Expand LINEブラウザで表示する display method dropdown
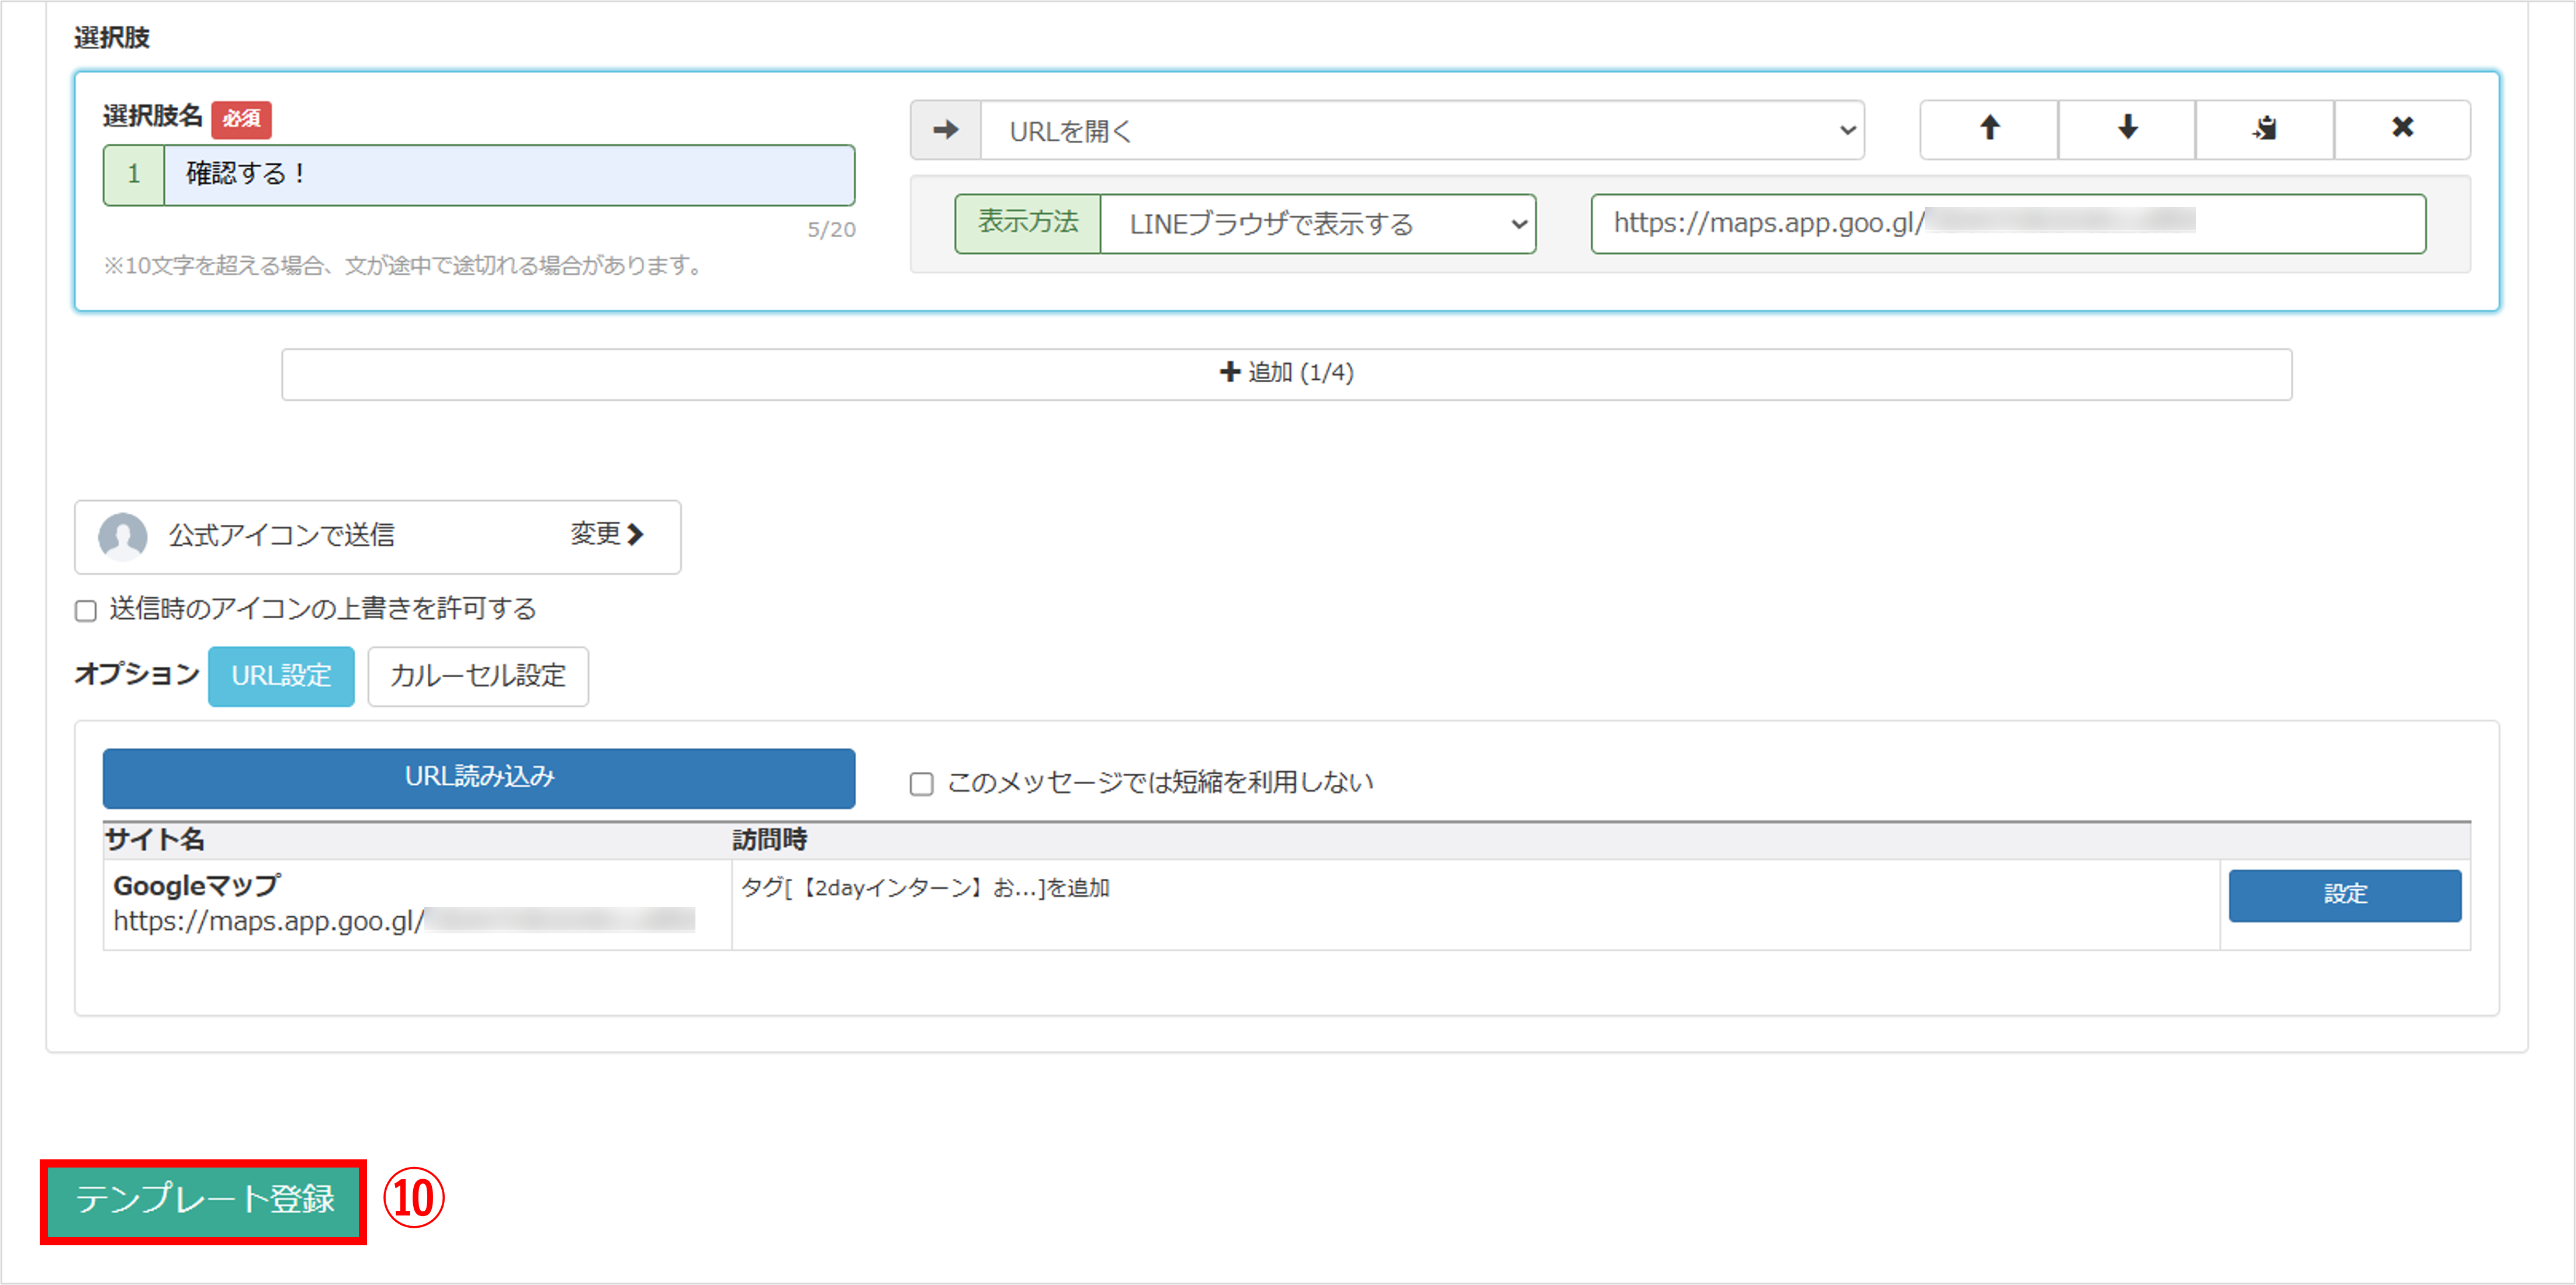The height and width of the screenshot is (1285, 2576). pyautogui.click(x=1317, y=224)
